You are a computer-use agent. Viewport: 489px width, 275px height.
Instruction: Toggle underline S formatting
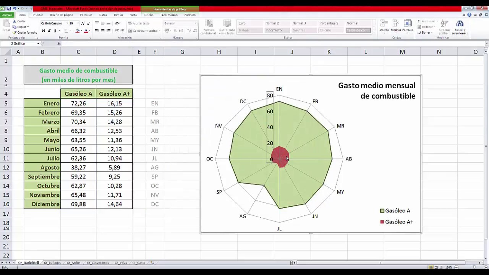click(55, 31)
